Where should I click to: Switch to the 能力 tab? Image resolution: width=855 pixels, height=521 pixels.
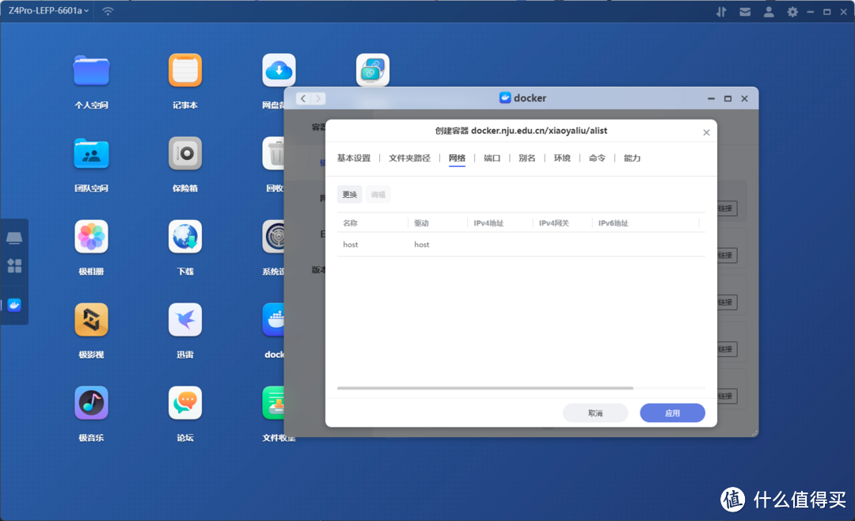pos(632,158)
